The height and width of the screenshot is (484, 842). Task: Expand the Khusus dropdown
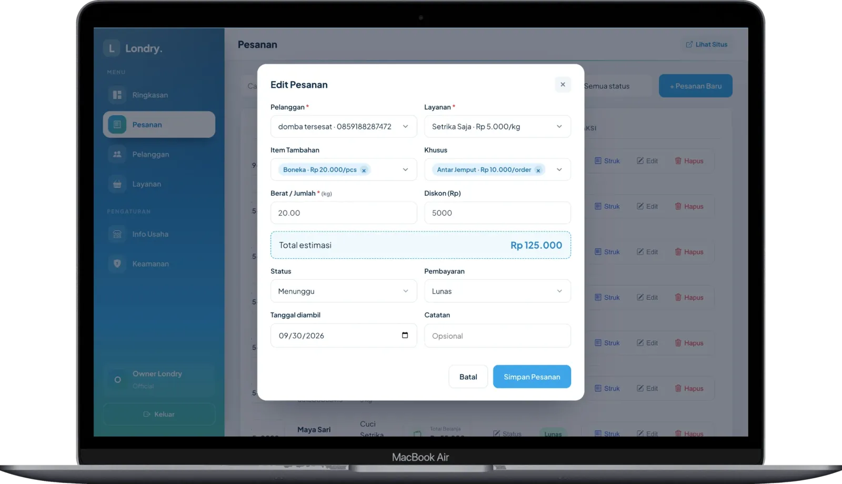559,170
